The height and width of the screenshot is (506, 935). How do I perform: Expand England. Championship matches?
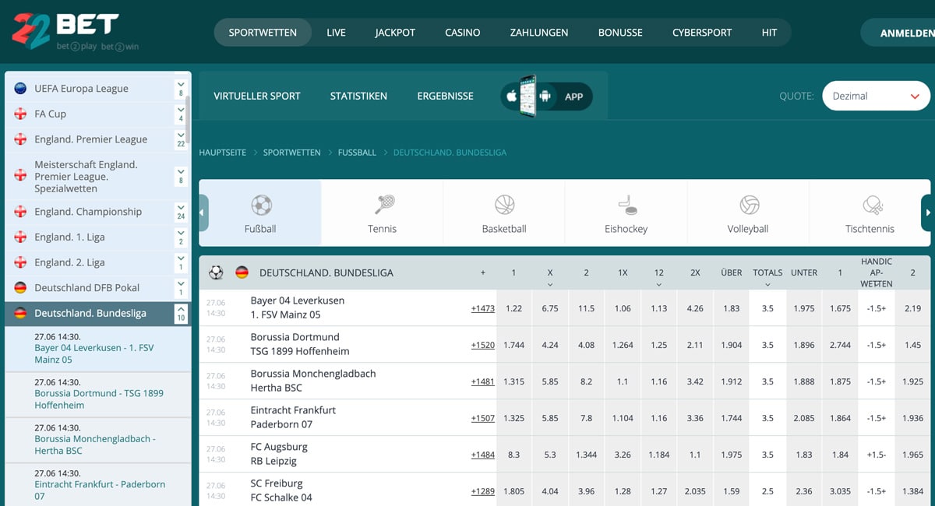point(181,211)
